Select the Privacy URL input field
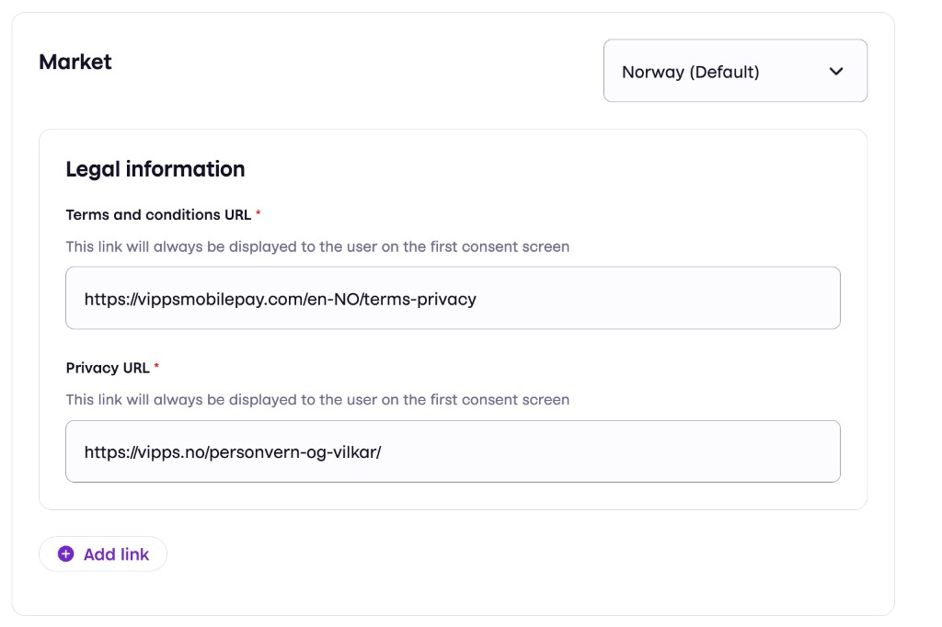Viewport: 942px width, 627px height. [453, 450]
